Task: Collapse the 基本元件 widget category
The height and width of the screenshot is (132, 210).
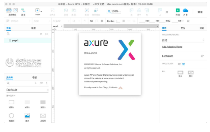Action: pos(11,96)
